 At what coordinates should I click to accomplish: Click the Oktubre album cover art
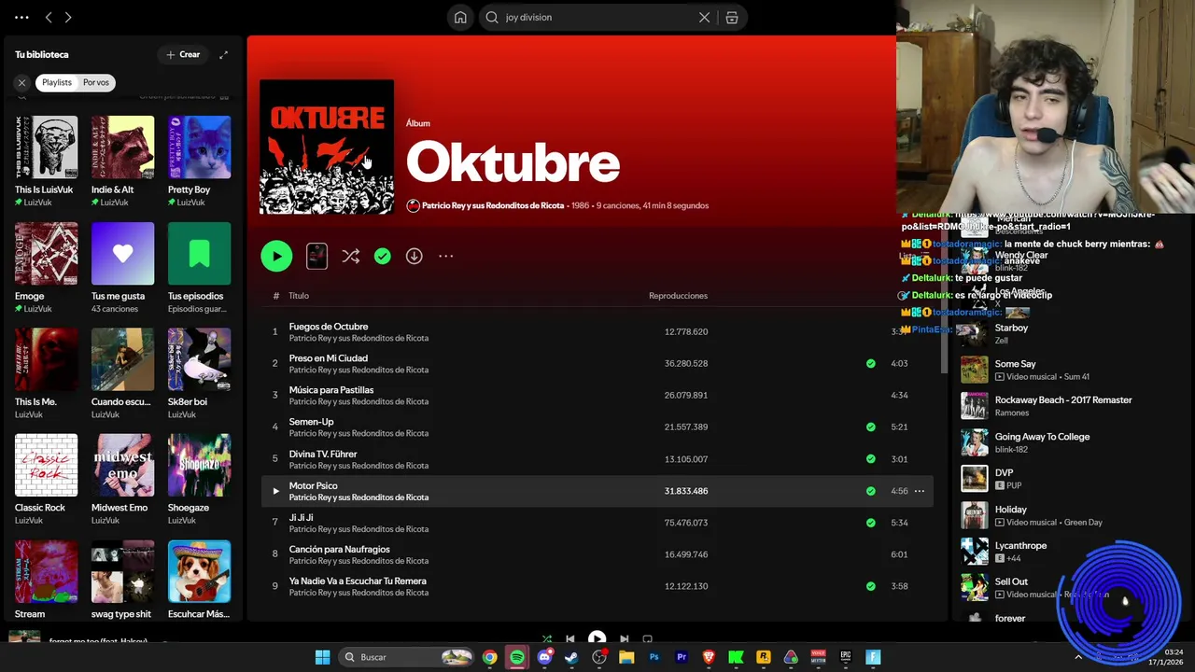pyautogui.click(x=327, y=147)
